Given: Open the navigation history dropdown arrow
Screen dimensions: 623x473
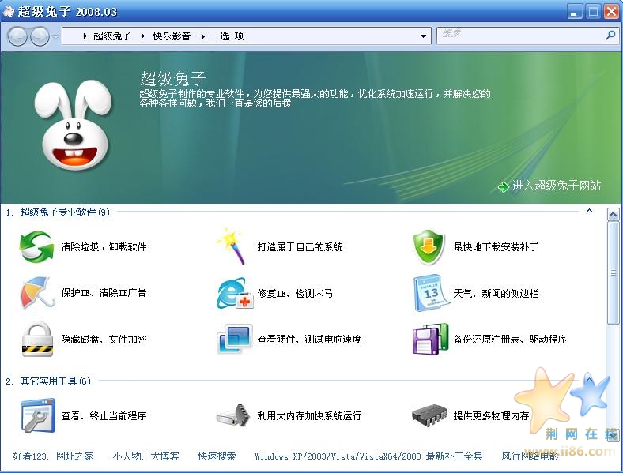Looking at the screenshot, I should click(x=55, y=37).
